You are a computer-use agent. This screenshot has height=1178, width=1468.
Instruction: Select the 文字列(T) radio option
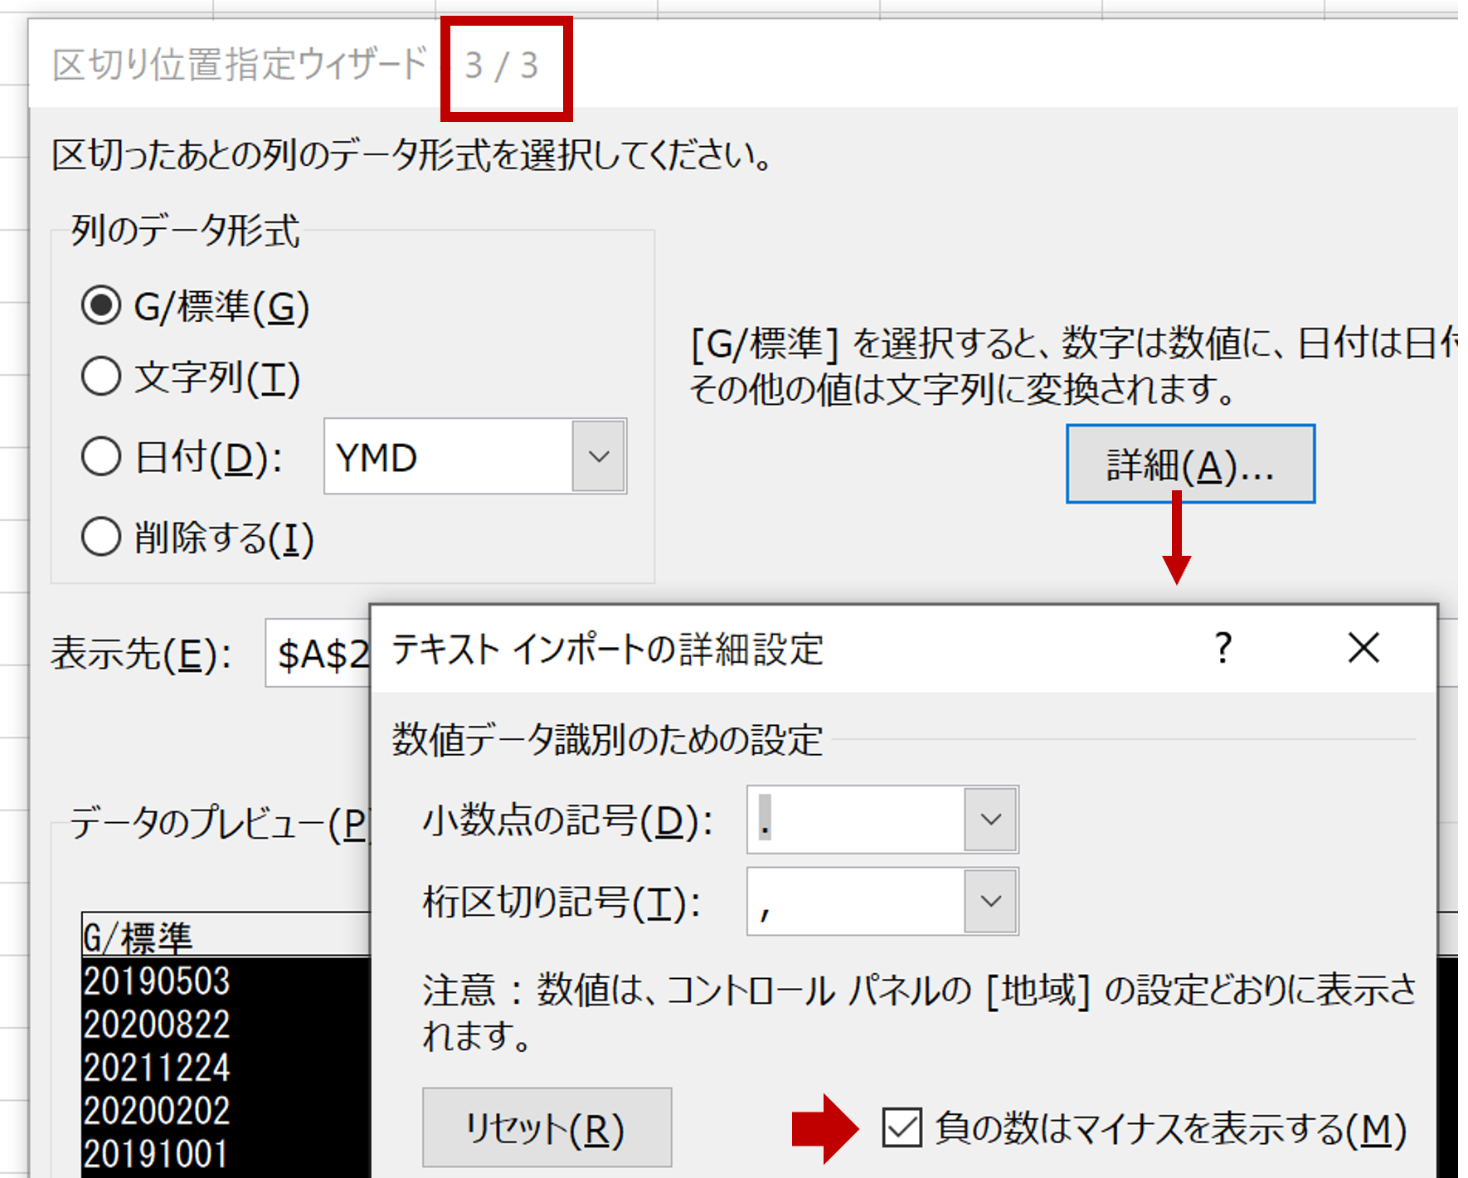[101, 377]
